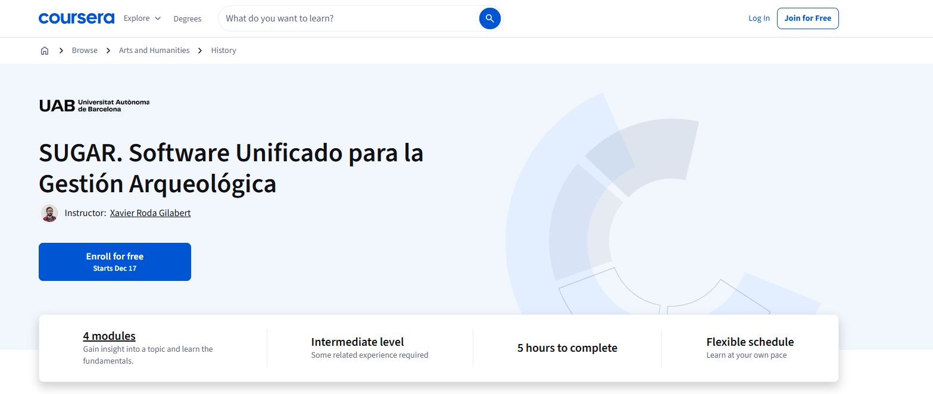Click the Flexible schedule heading
This screenshot has width=933, height=394.
(750, 342)
